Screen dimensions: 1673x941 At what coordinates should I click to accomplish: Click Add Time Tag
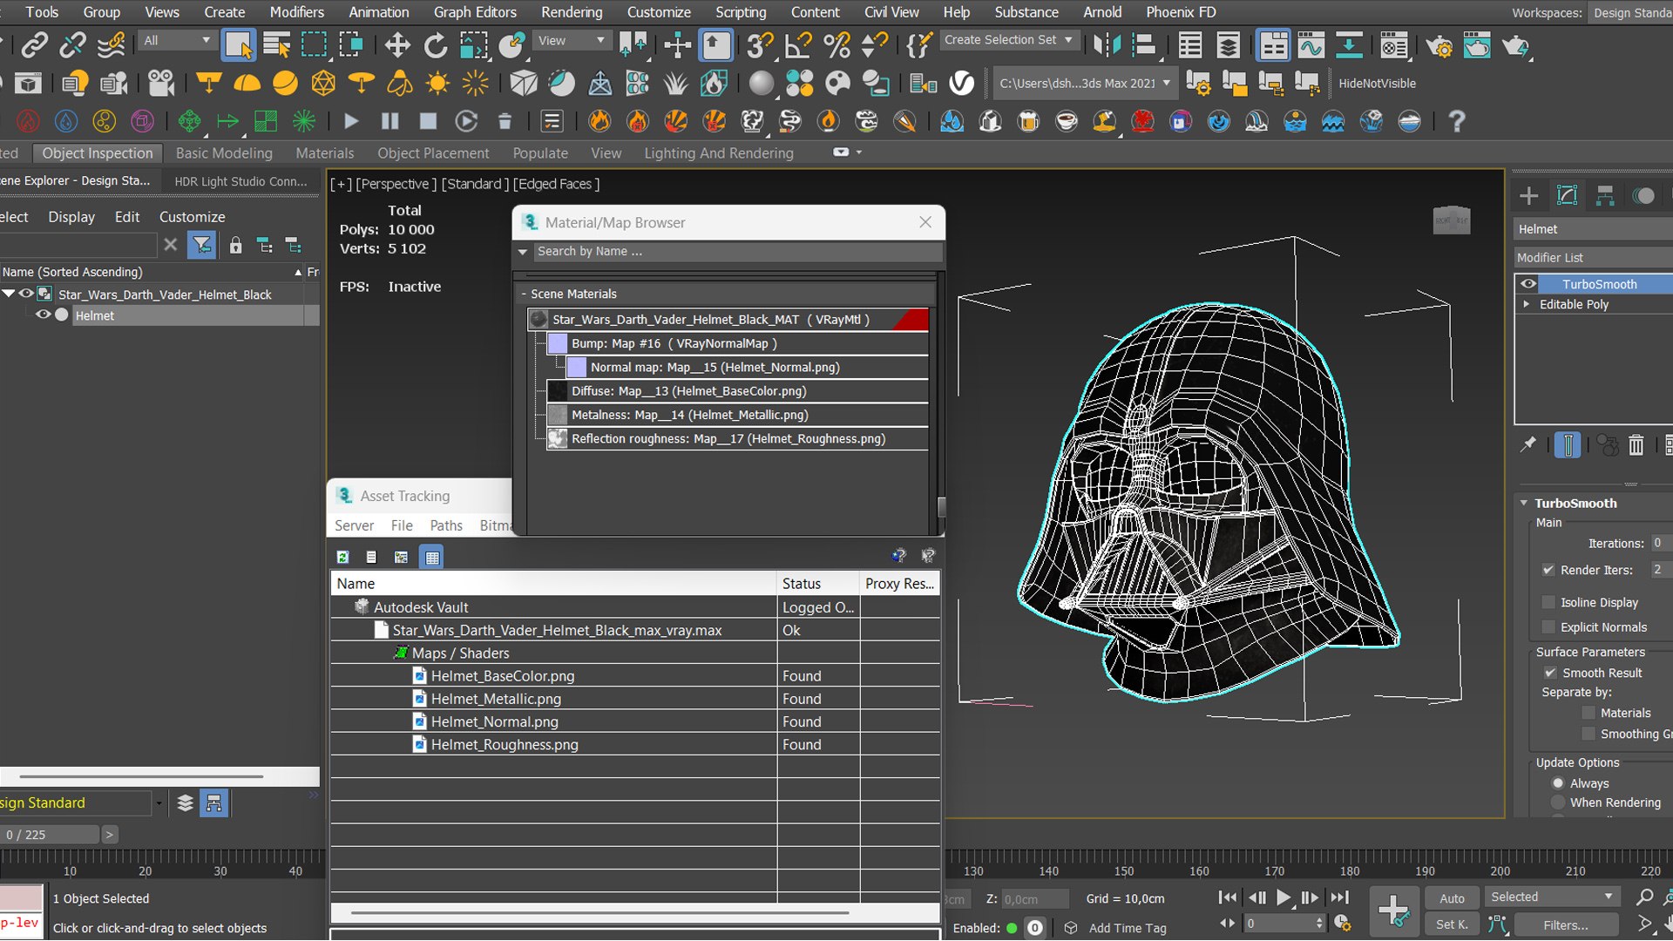[x=1127, y=928]
